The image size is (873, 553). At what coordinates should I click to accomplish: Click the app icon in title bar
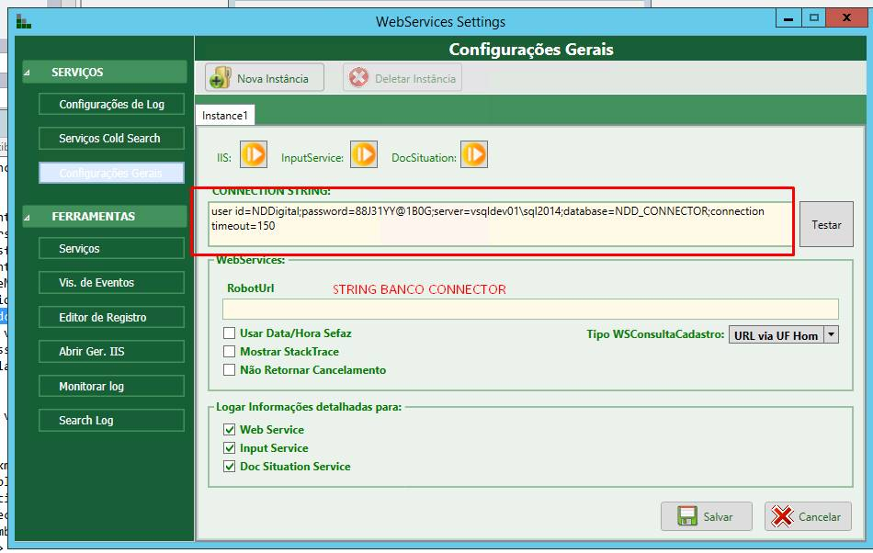(x=23, y=21)
